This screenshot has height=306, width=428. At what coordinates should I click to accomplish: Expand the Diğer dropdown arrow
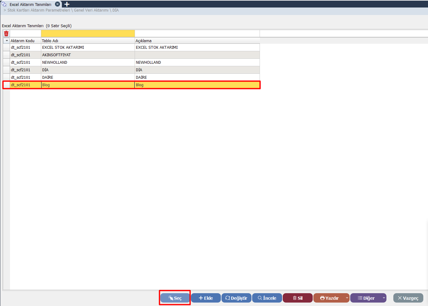click(384, 298)
